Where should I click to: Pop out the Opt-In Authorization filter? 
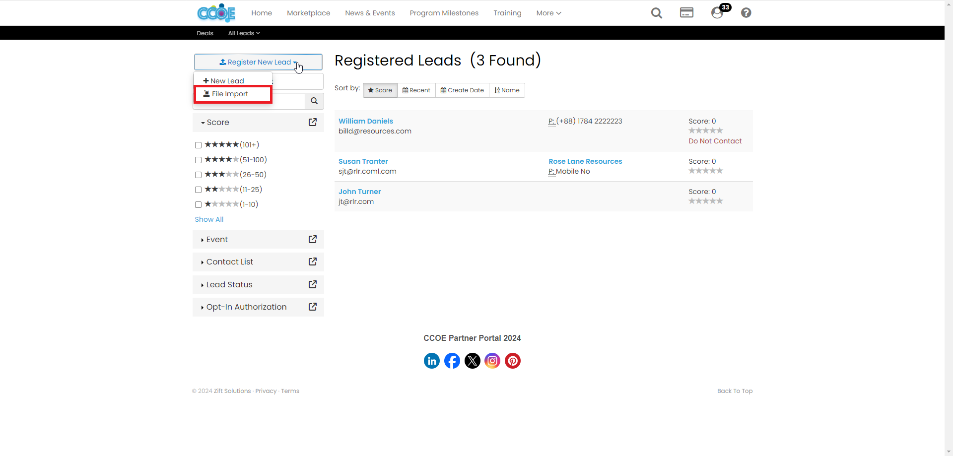(313, 307)
